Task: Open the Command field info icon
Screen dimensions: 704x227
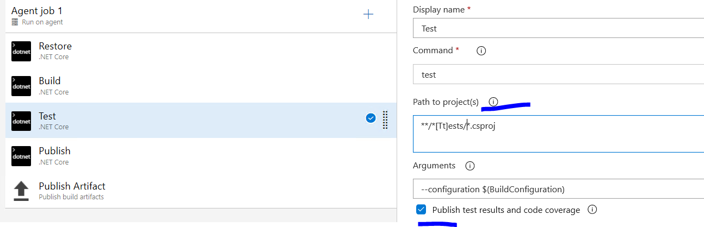Action: 481,51
